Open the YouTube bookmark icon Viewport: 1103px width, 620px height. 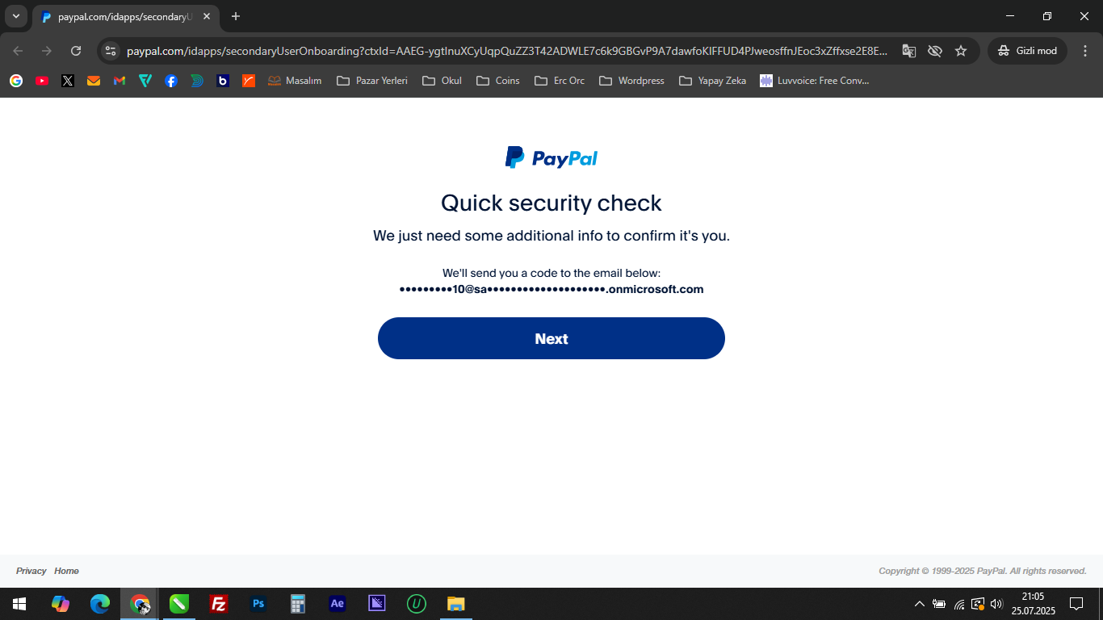42,81
